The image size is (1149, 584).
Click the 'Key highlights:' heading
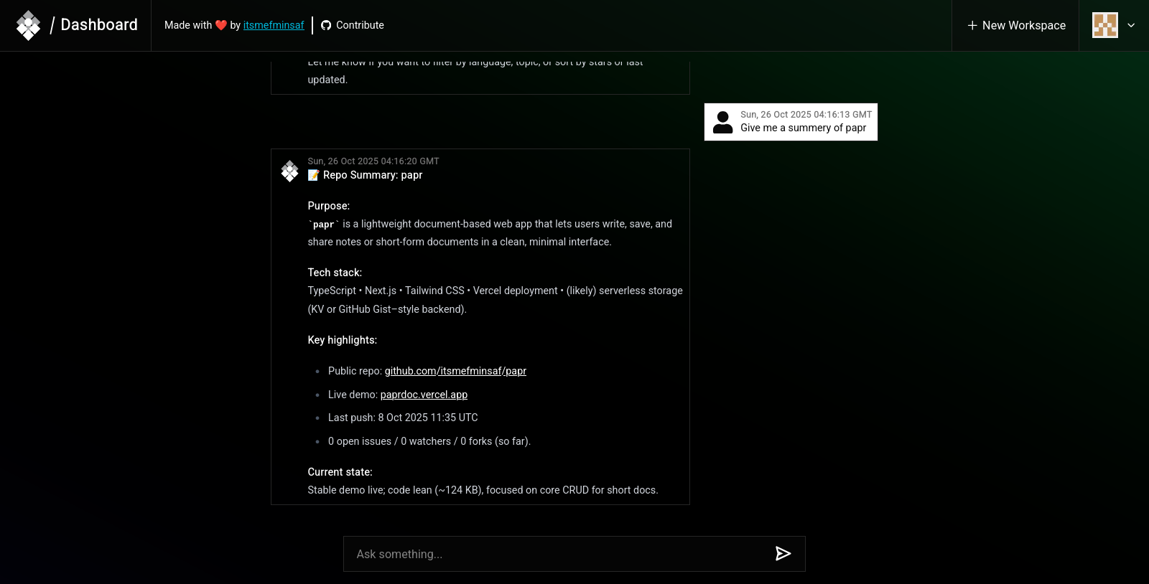343,340
